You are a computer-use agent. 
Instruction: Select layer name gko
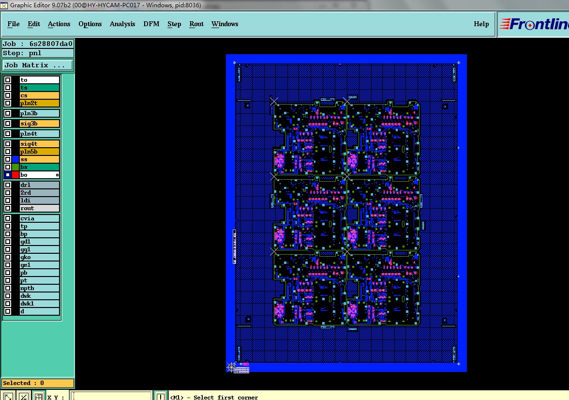pyautogui.click(x=40, y=257)
